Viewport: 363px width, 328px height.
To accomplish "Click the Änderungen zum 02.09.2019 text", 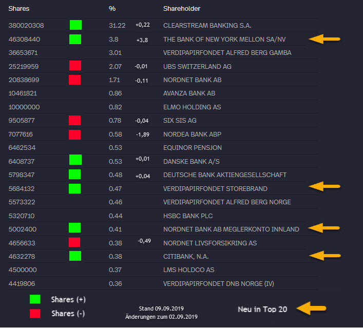I will tap(161, 317).
